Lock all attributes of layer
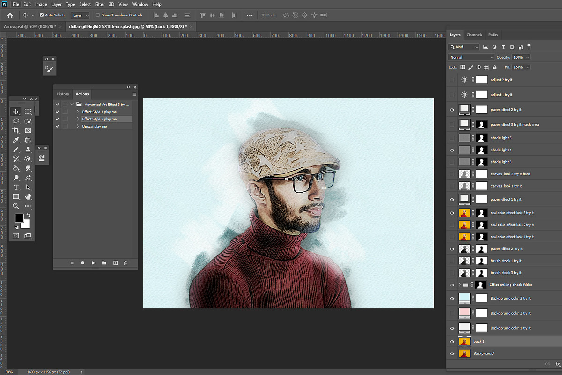The width and height of the screenshot is (562, 375). pyautogui.click(x=495, y=67)
